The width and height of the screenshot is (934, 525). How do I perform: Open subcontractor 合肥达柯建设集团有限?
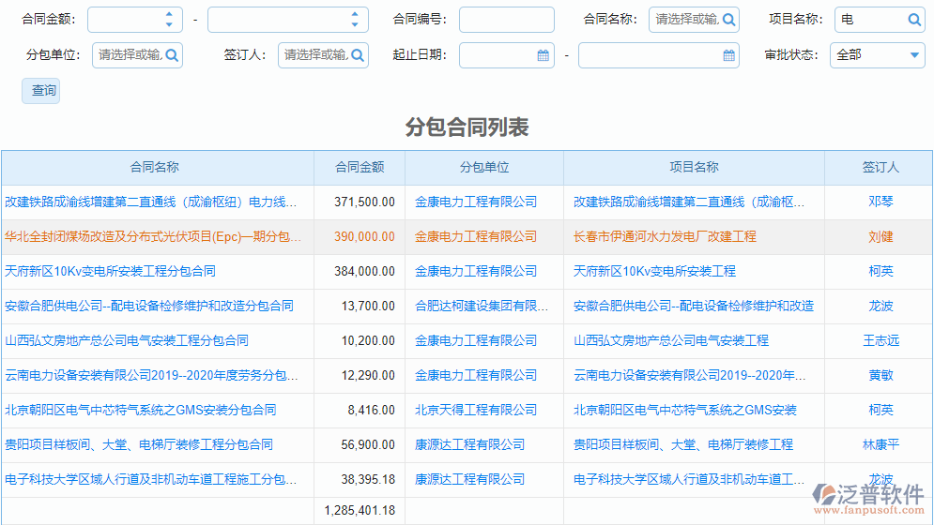tap(482, 306)
